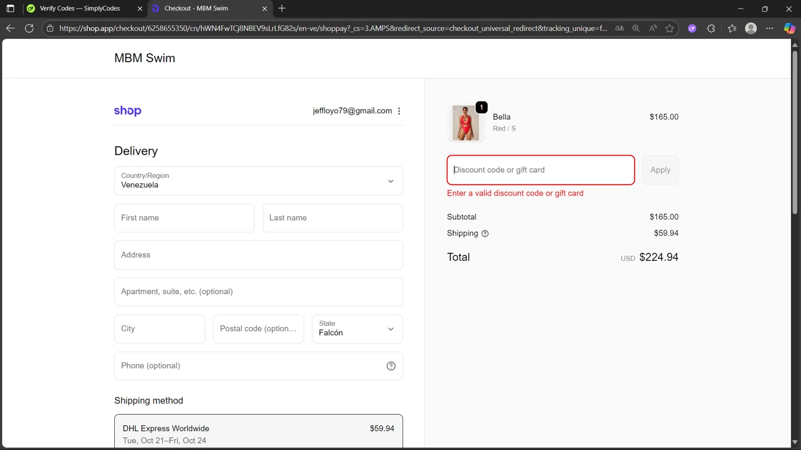Click the item quantity badge 1
The width and height of the screenshot is (801, 450).
pyautogui.click(x=481, y=107)
